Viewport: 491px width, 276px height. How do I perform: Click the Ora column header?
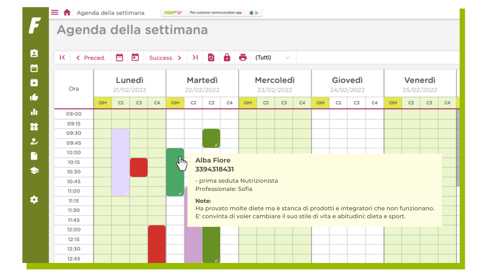(x=74, y=89)
